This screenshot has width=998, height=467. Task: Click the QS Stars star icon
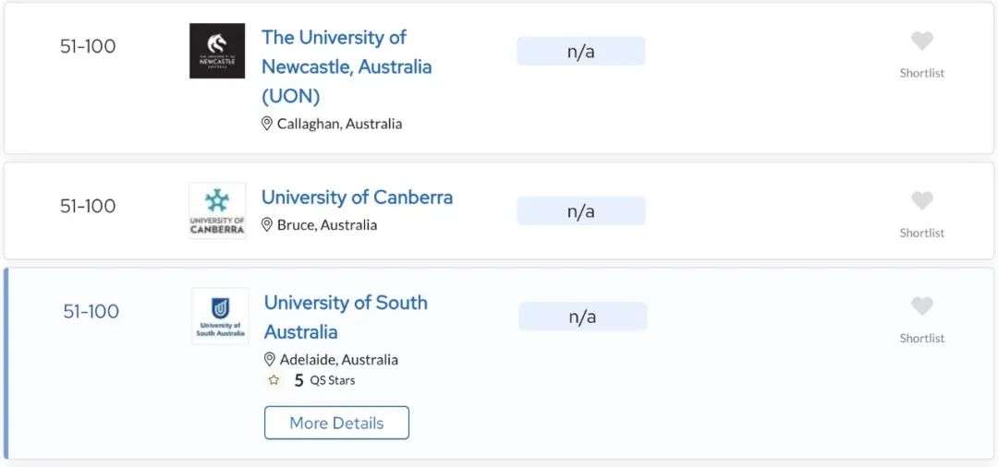[274, 380]
